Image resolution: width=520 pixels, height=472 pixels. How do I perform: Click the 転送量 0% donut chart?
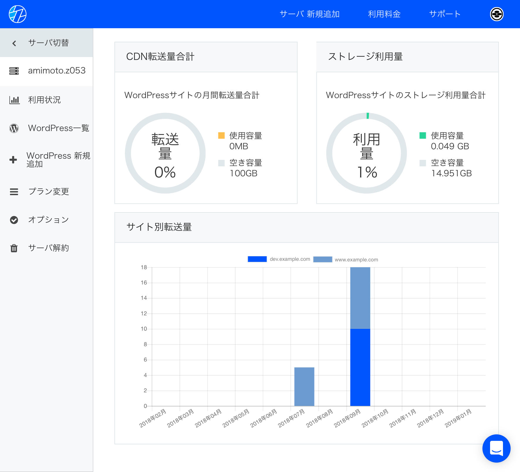165,153
